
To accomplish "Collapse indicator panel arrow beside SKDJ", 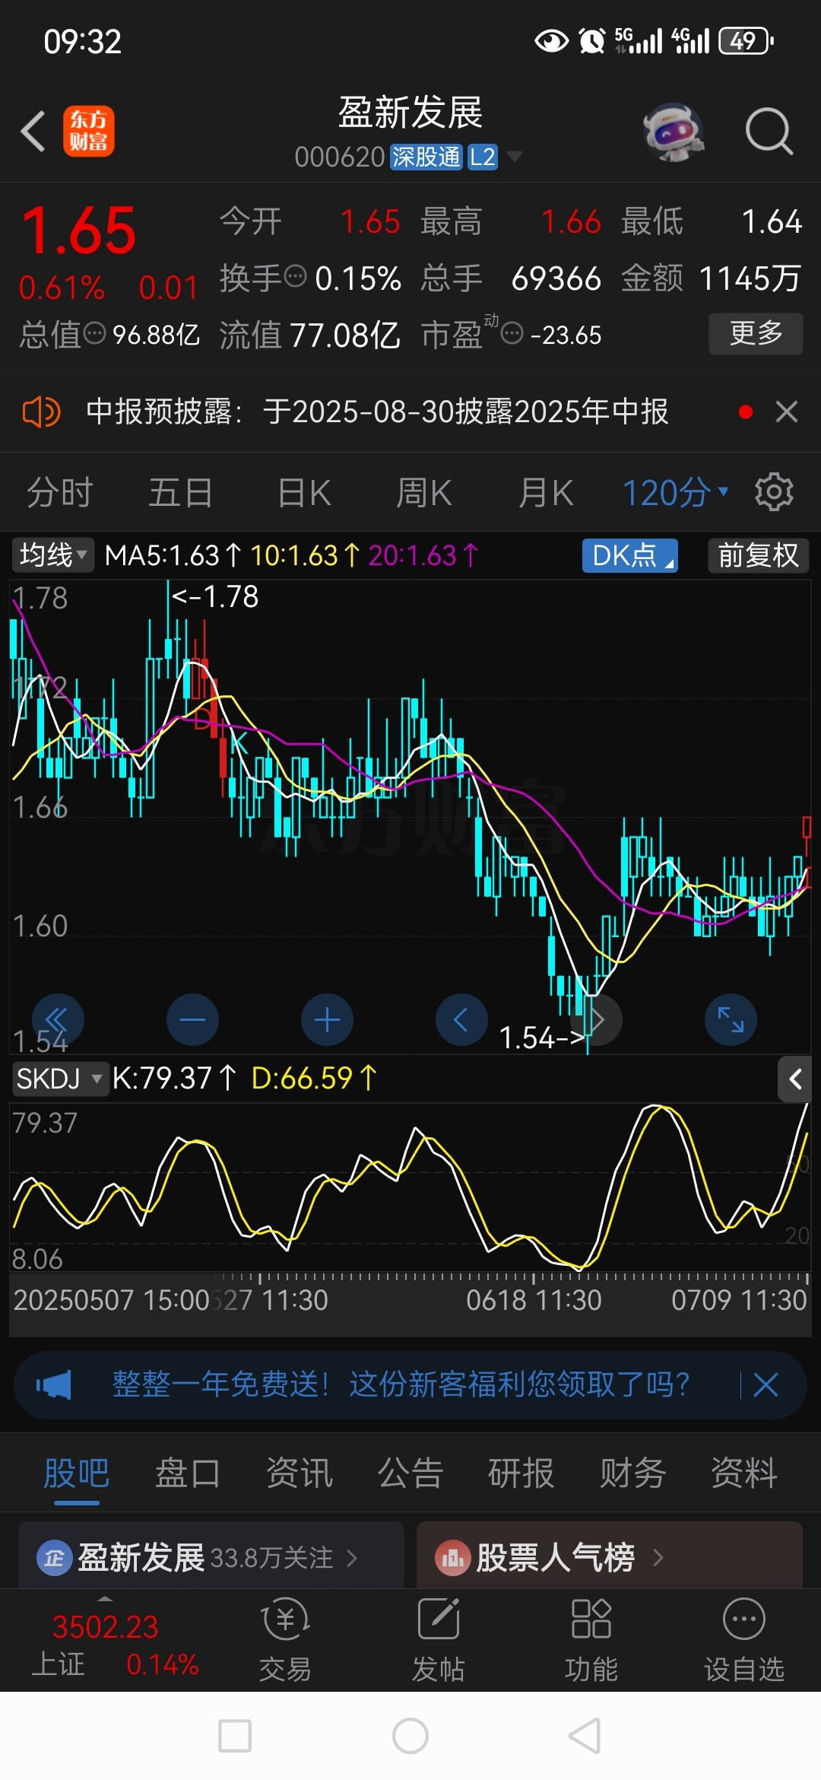I will pyautogui.click(x=795, y=1079).
